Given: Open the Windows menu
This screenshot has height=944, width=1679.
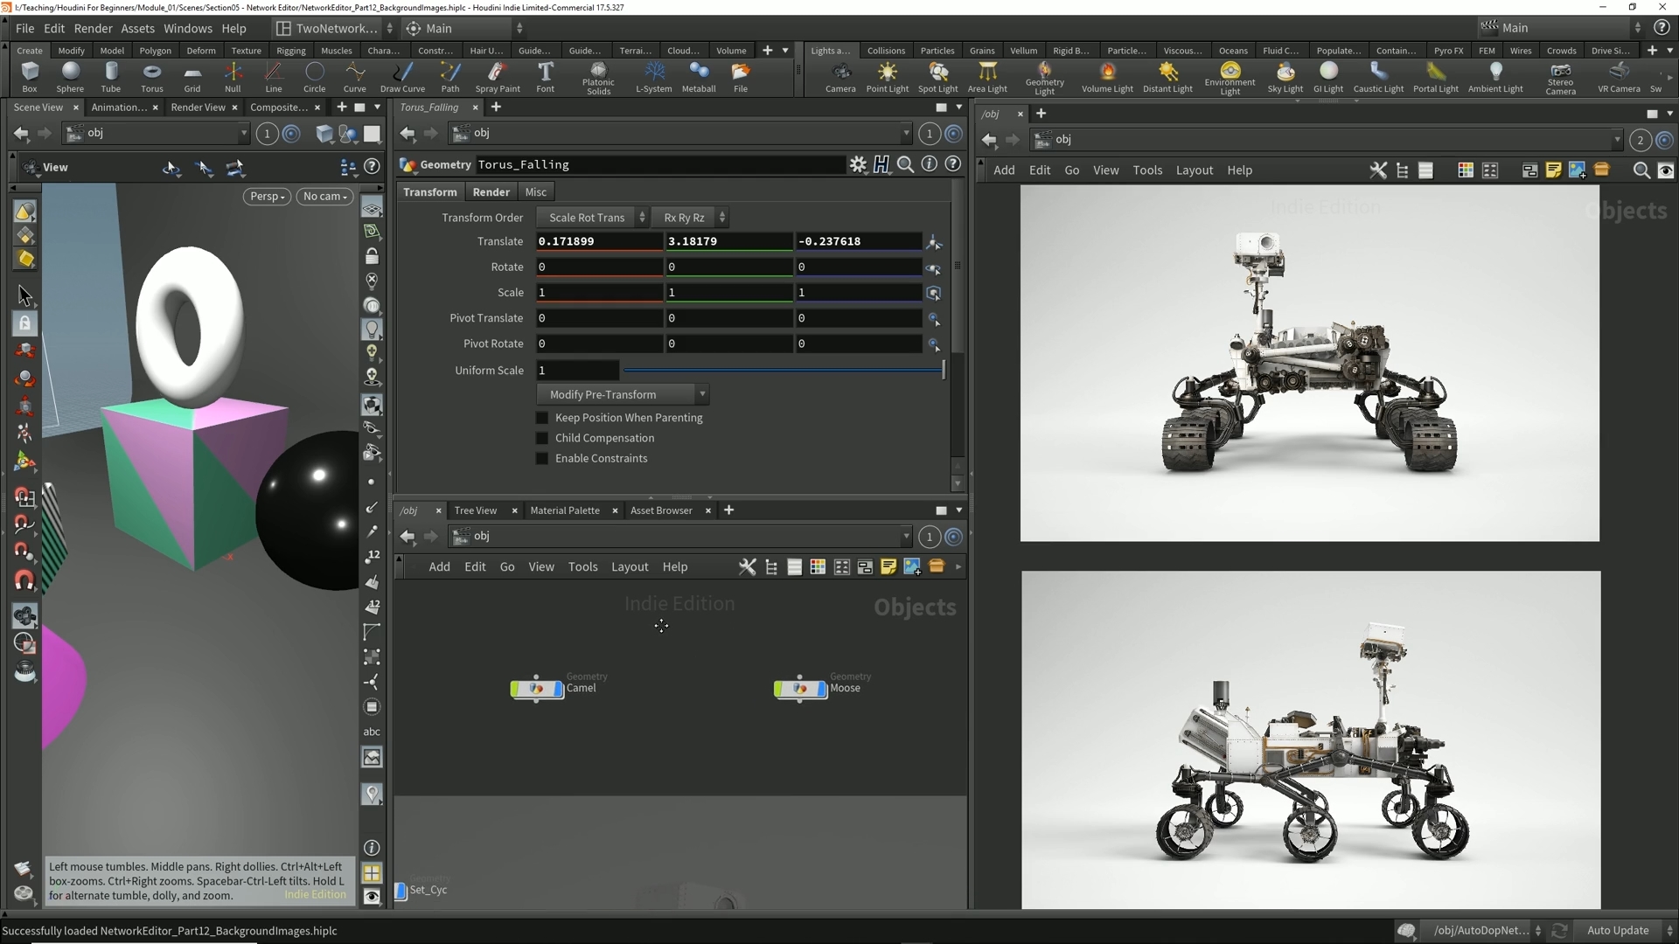Looking at the screenshot, I should click(187, 28).
